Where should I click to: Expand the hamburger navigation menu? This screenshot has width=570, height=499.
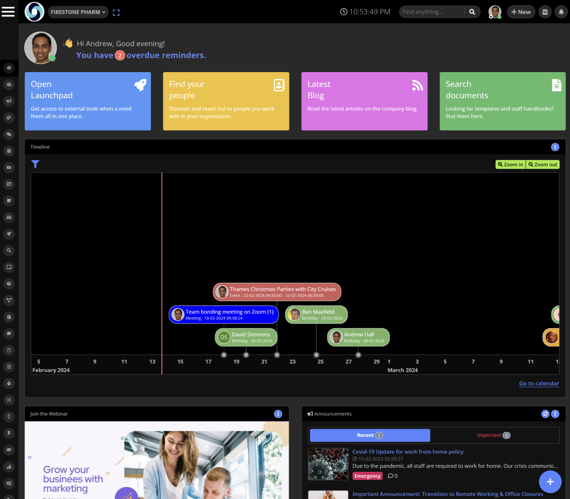coord(8,12)
